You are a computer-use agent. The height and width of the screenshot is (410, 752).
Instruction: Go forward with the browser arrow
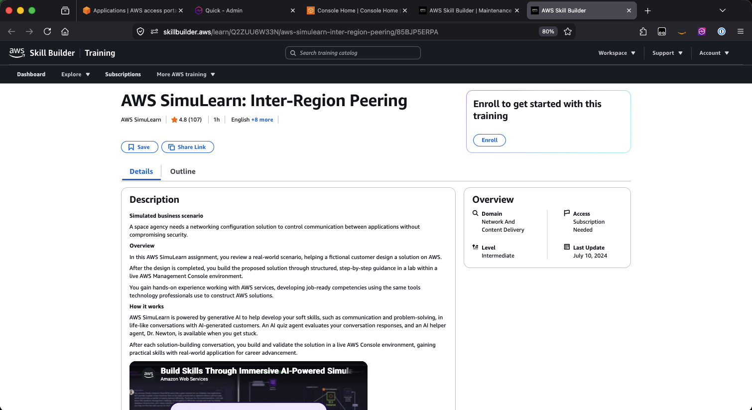[x=29, y=31]
